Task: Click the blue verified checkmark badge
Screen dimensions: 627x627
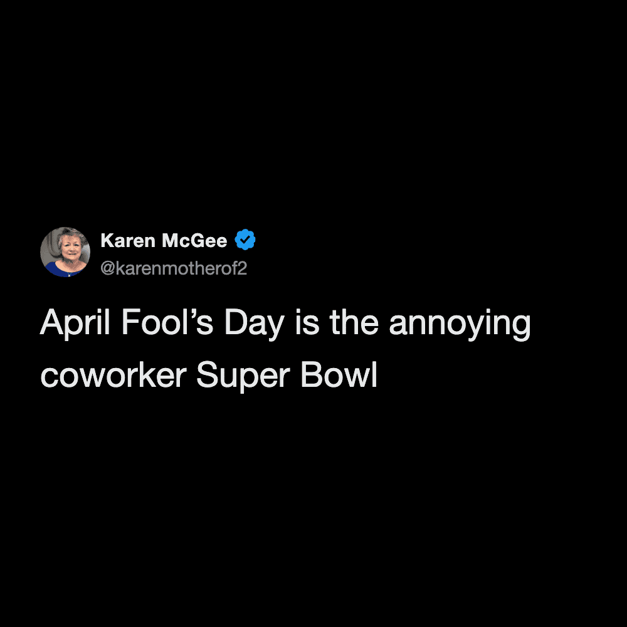Action: (x=245, y=240)
